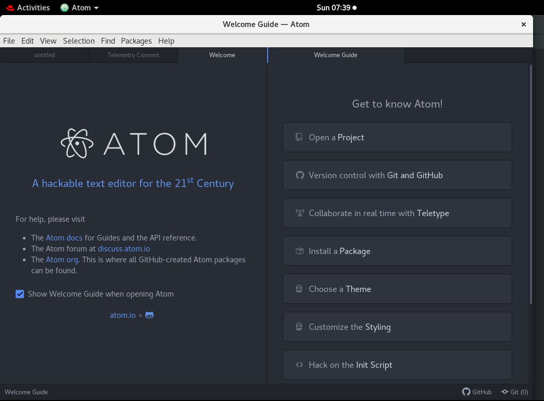This screenshot has height=401, width=544.
Task: Expand the Open a Project section
Action: (x=397, y=137)
